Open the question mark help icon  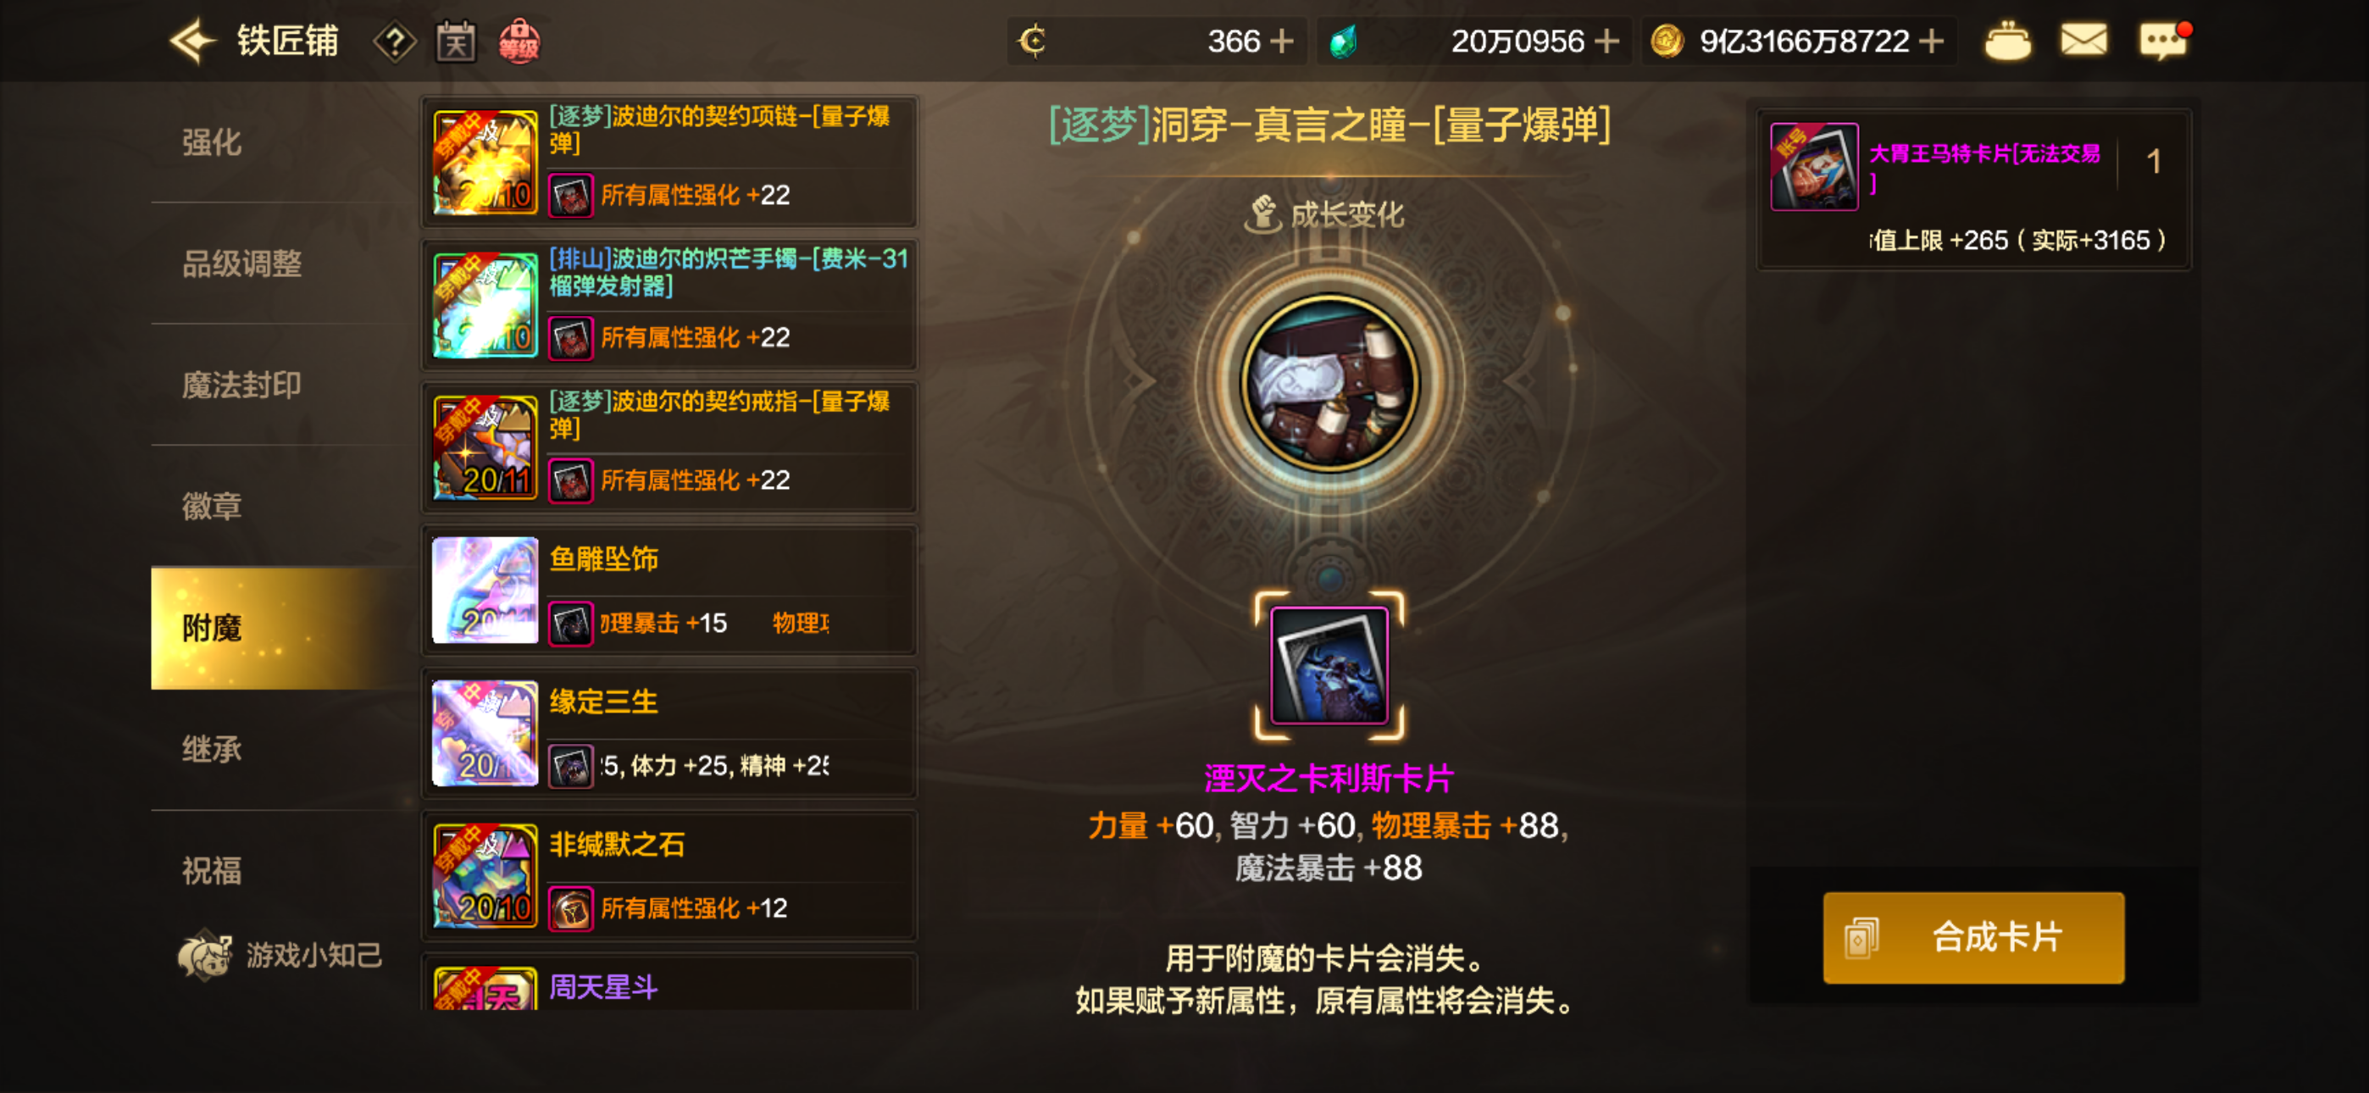(395, 42)
